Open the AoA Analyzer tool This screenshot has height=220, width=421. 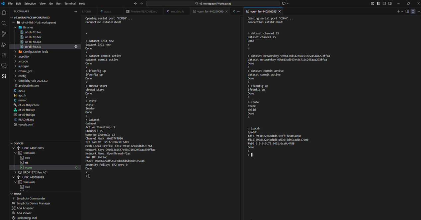click(x=25, y=208)
